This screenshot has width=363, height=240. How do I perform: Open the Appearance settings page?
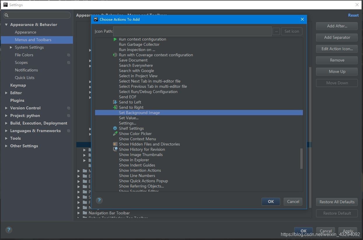click(25, 32)
